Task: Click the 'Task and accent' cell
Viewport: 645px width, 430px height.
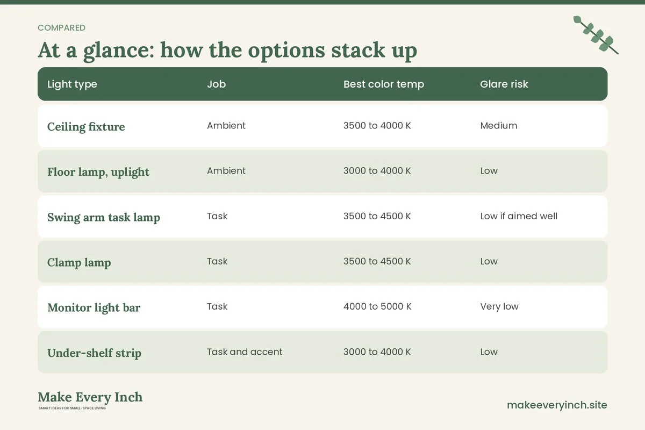Action: tap(245, 352)
